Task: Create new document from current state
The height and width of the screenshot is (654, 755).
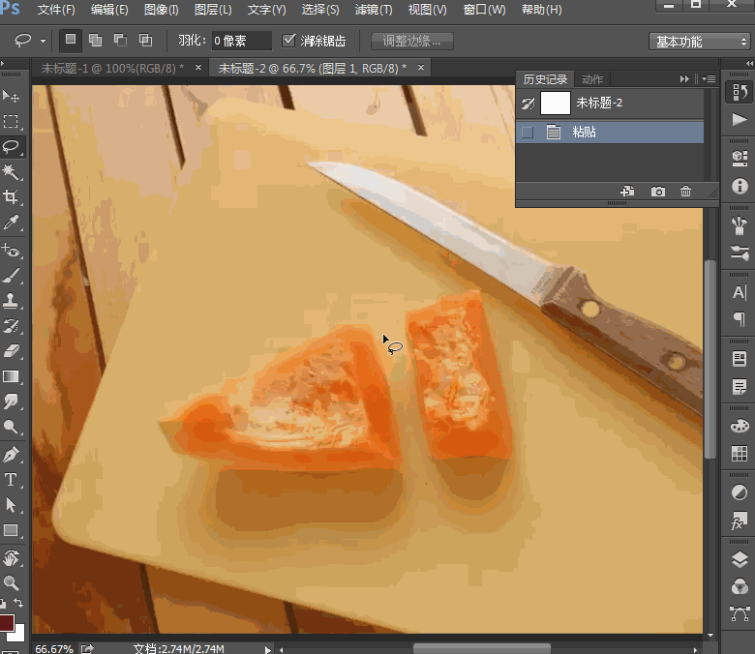Action: 627,192
